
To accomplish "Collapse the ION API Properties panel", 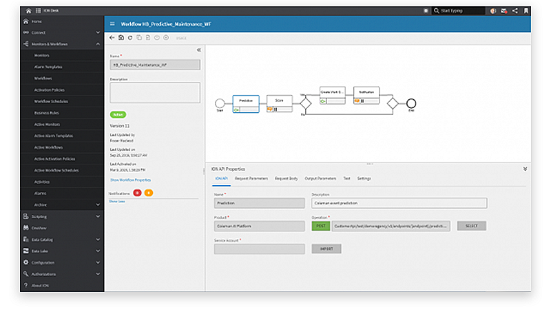I will point(525,169).
